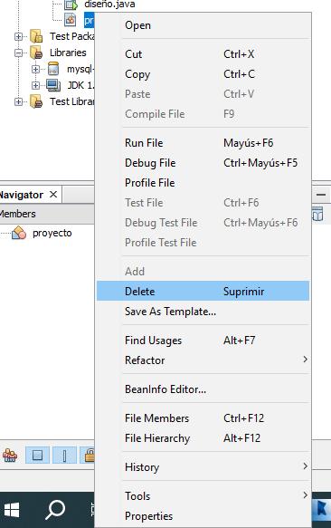Click the JDK computer icon

(x=53, y=85)
